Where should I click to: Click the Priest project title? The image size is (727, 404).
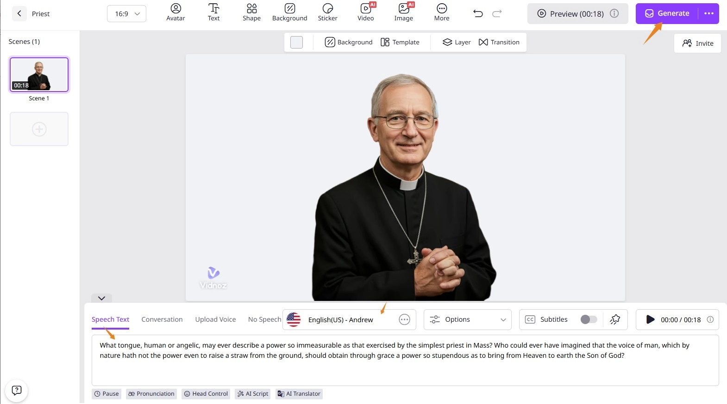click(41, 14)
